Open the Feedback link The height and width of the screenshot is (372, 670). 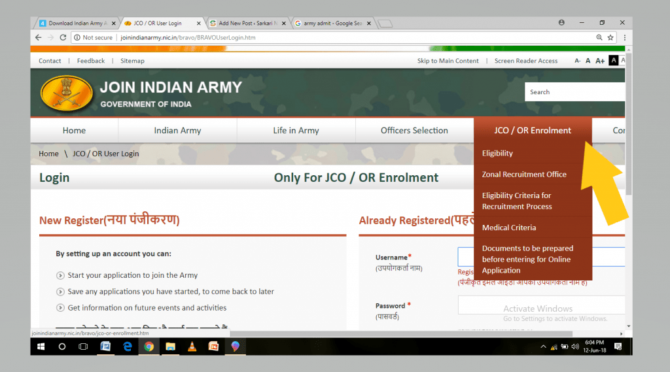pyautogui.click(x=90, y=61)
